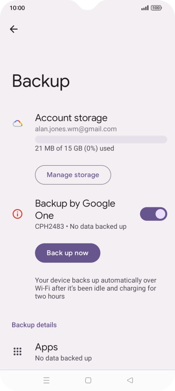The height and width of the screenshot is (391, 175).
Task: Open Manage storage
Action: (73, 175)
